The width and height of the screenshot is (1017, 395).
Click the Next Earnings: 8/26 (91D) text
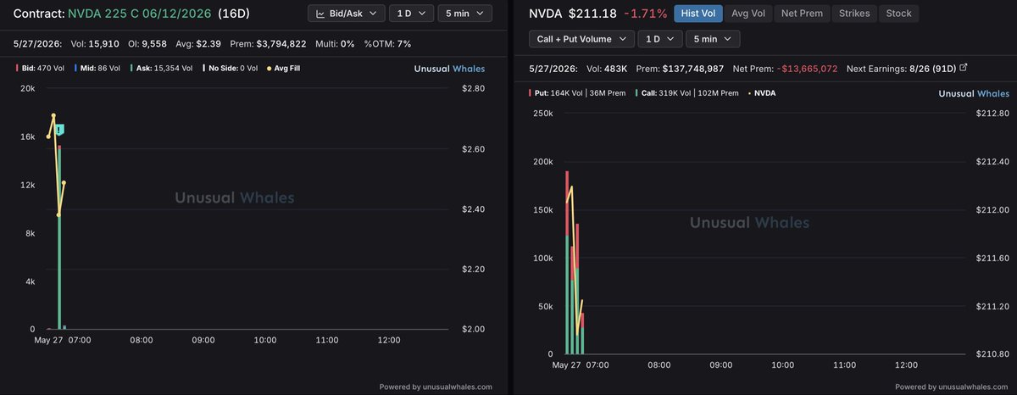pos(901,68)
